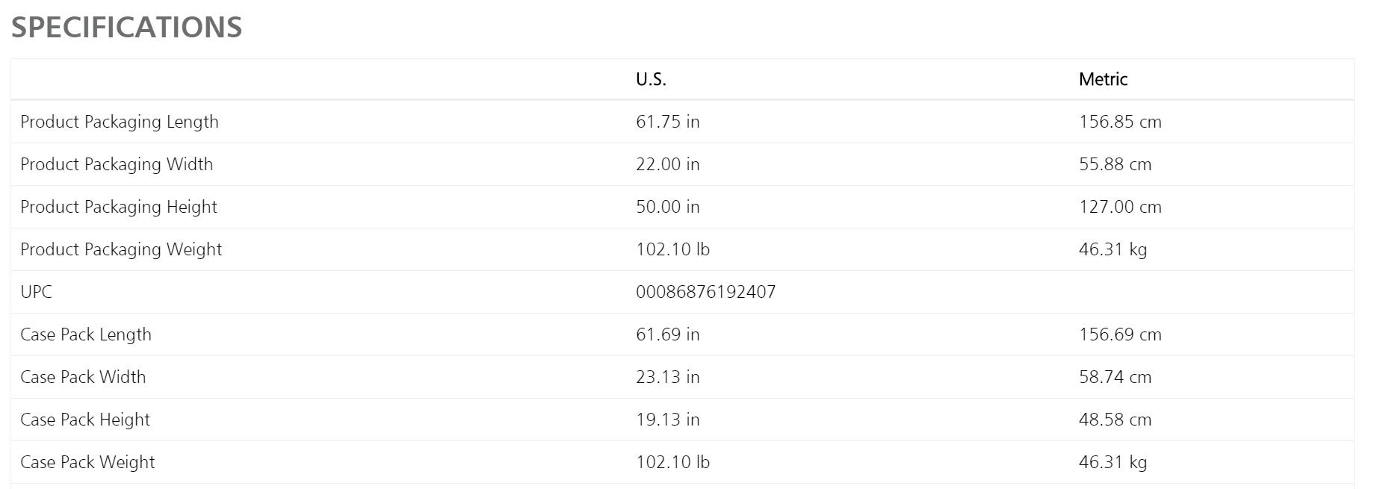Select the Product Packaging Width row label
Viewport: 1377px width, 489px height.
117,164
